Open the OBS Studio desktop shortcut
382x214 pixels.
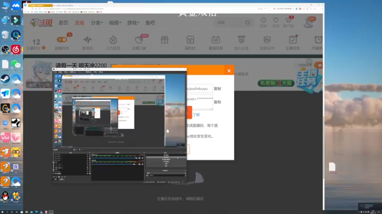[5, 50]
